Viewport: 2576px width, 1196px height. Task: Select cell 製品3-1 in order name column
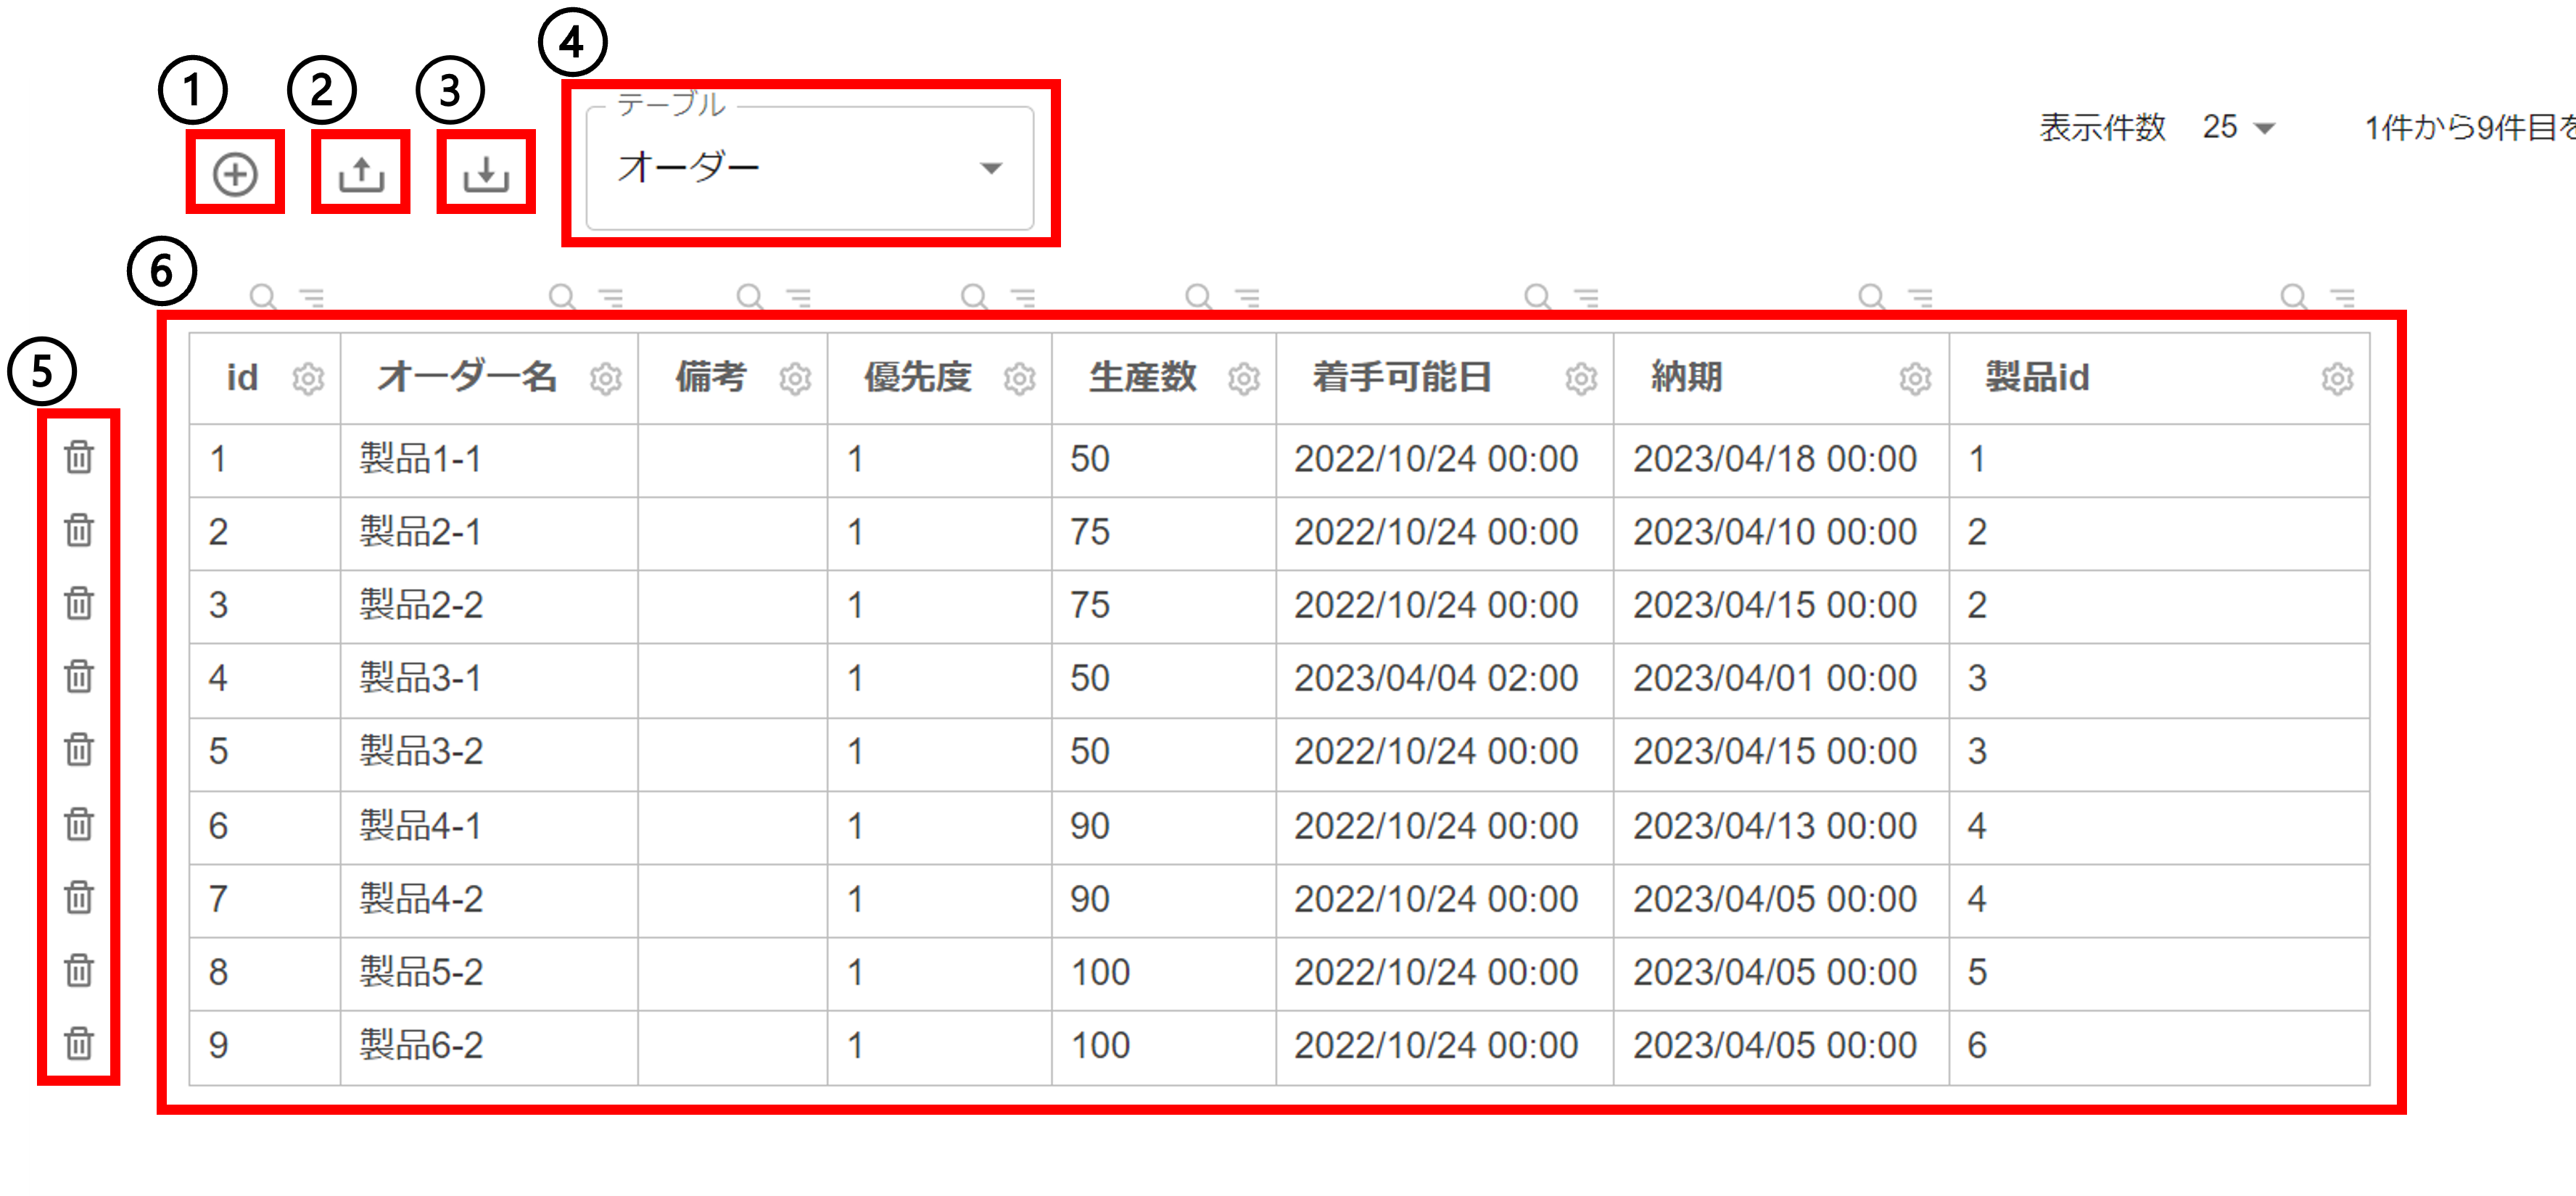click(x=489, y=679)
